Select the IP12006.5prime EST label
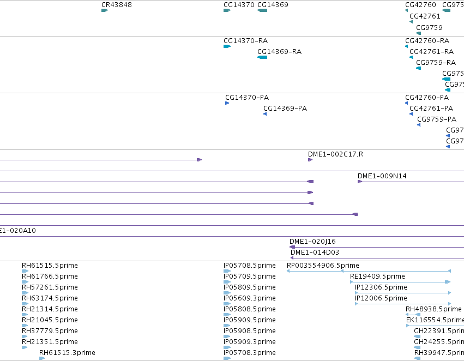464x361 pixels. pos(381,298)
